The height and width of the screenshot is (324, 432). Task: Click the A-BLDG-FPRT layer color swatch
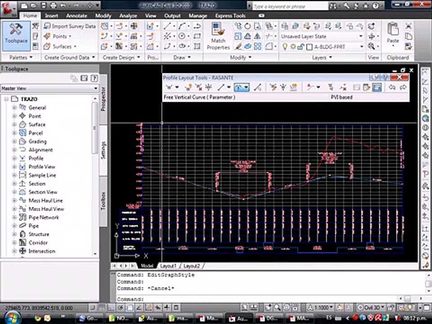click(310, 47)
